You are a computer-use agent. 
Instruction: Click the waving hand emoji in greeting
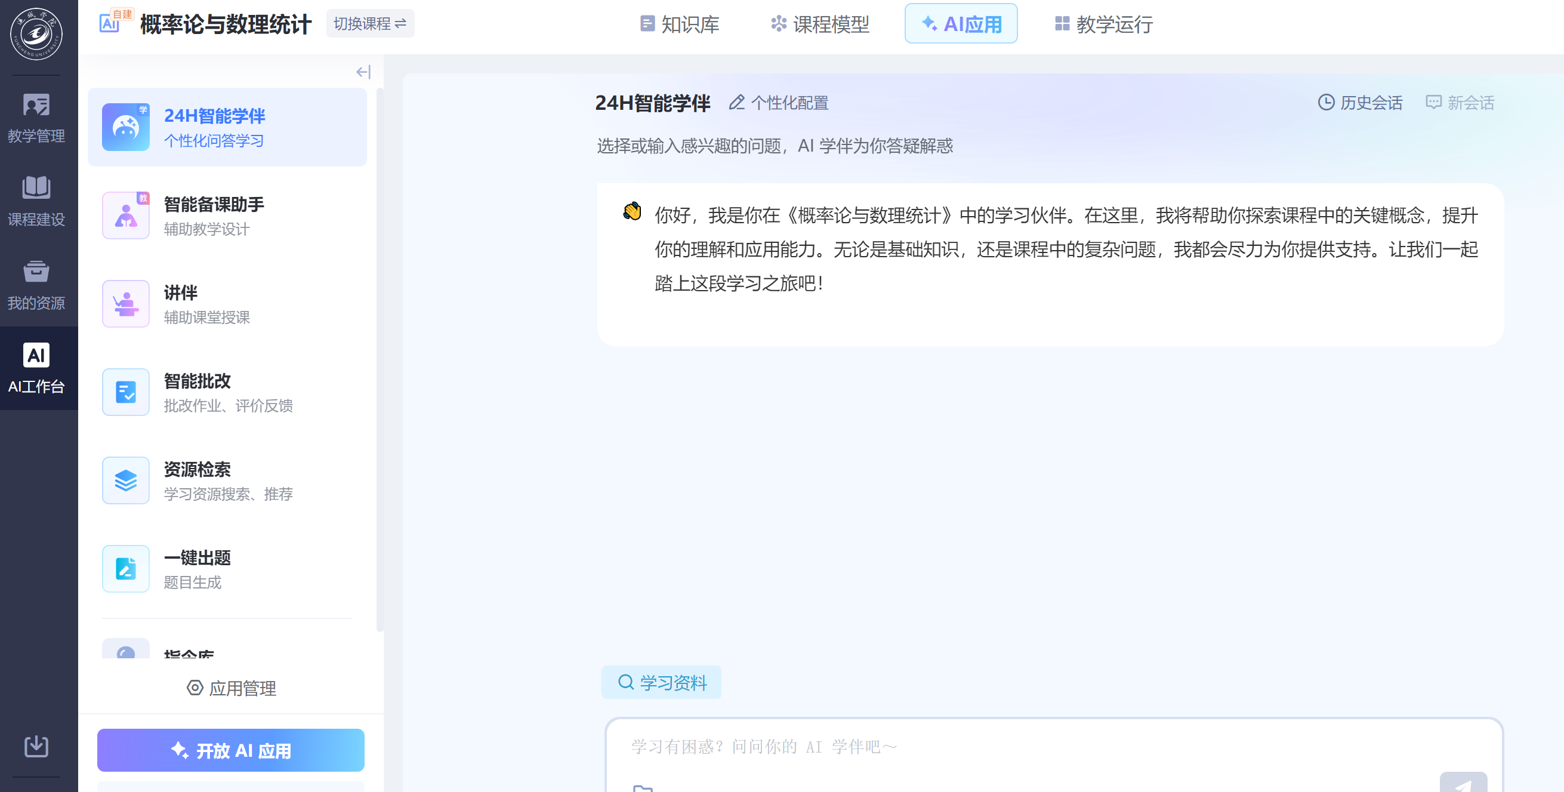632,211
